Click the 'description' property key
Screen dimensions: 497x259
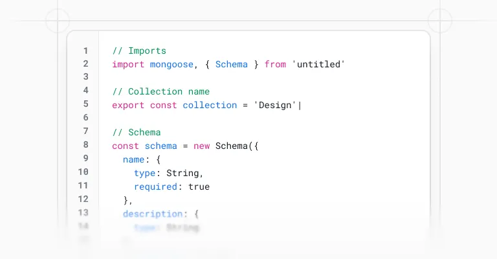tap(153, 214)
